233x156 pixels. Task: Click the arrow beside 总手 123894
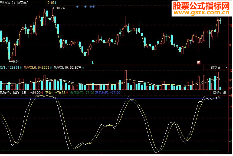pyautogui.click(x=21, y=68)
